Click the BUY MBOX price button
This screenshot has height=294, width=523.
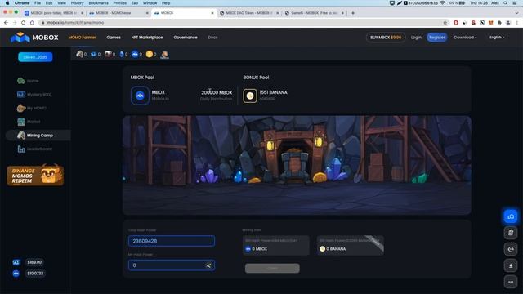(x=386, y=38)
